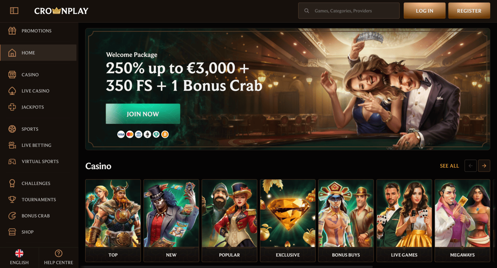Show next casino categories with right arrow
This screenshot has width=497, height=268.
pos(484,166)
